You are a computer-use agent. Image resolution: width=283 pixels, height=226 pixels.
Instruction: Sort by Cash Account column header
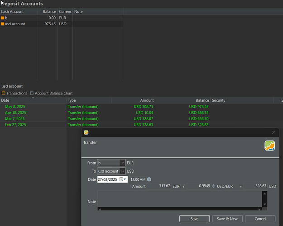(x=19, y=12)
